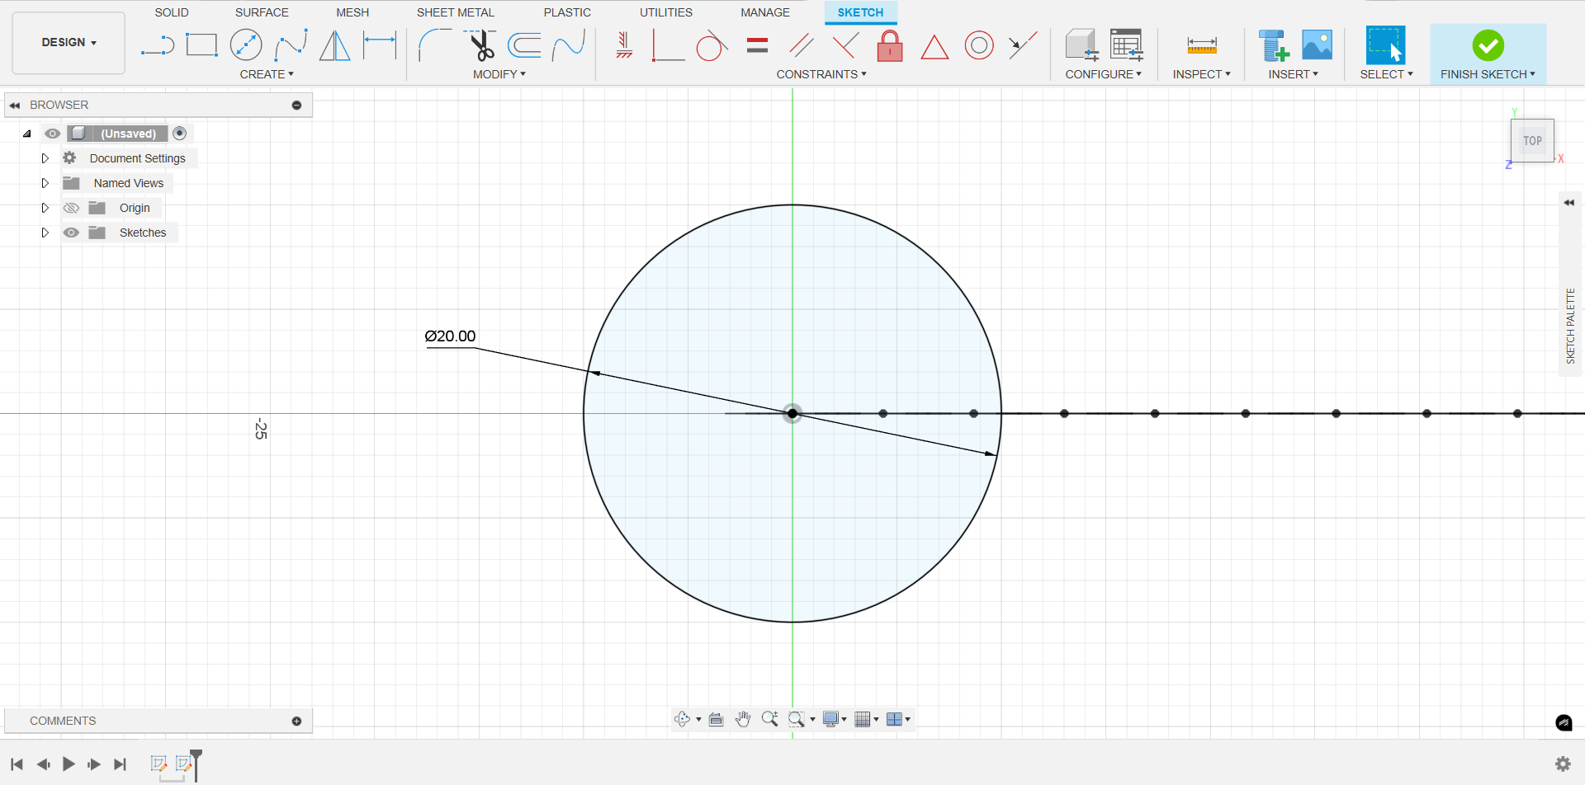Open the MODIFY dropdown menu
1585x785 pixels.
pyautogui.click(x=499, y=74)
